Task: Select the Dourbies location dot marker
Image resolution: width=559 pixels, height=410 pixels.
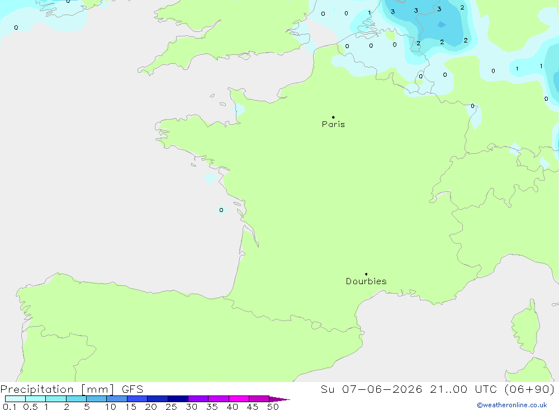Action: pos(366,274)
